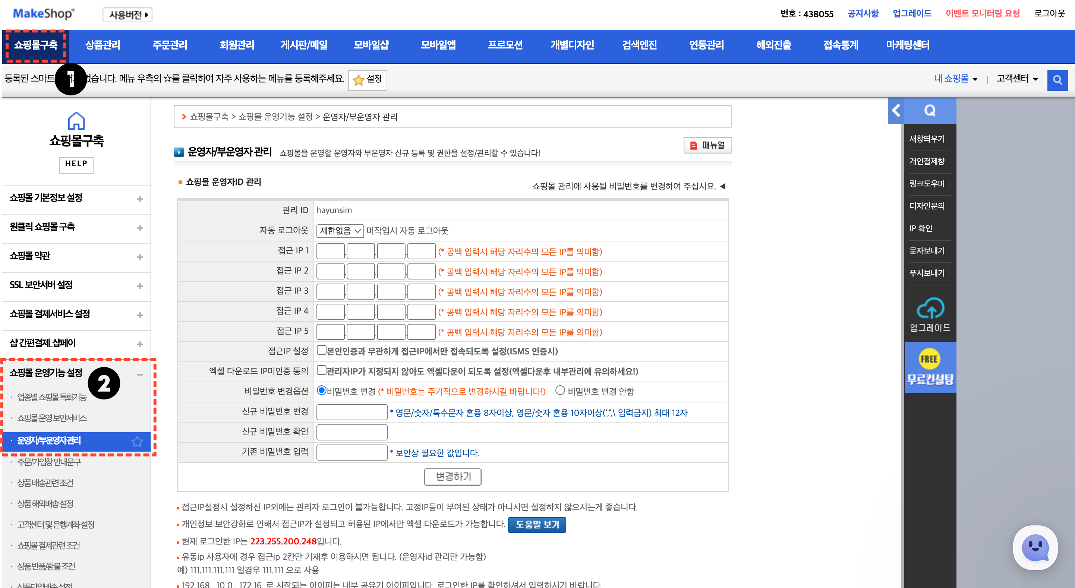Screen dimensions: 1075x588
Task: Click the 변경하기 submit button
Action: (x=453, y=477)
